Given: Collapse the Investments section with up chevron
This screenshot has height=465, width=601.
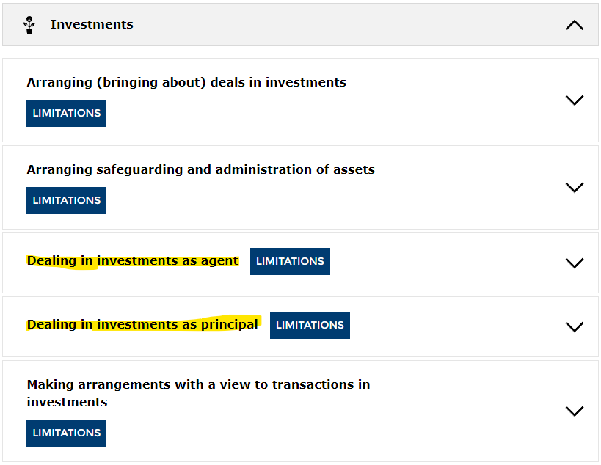Looking at the screenshot, I should coord(574,25).
